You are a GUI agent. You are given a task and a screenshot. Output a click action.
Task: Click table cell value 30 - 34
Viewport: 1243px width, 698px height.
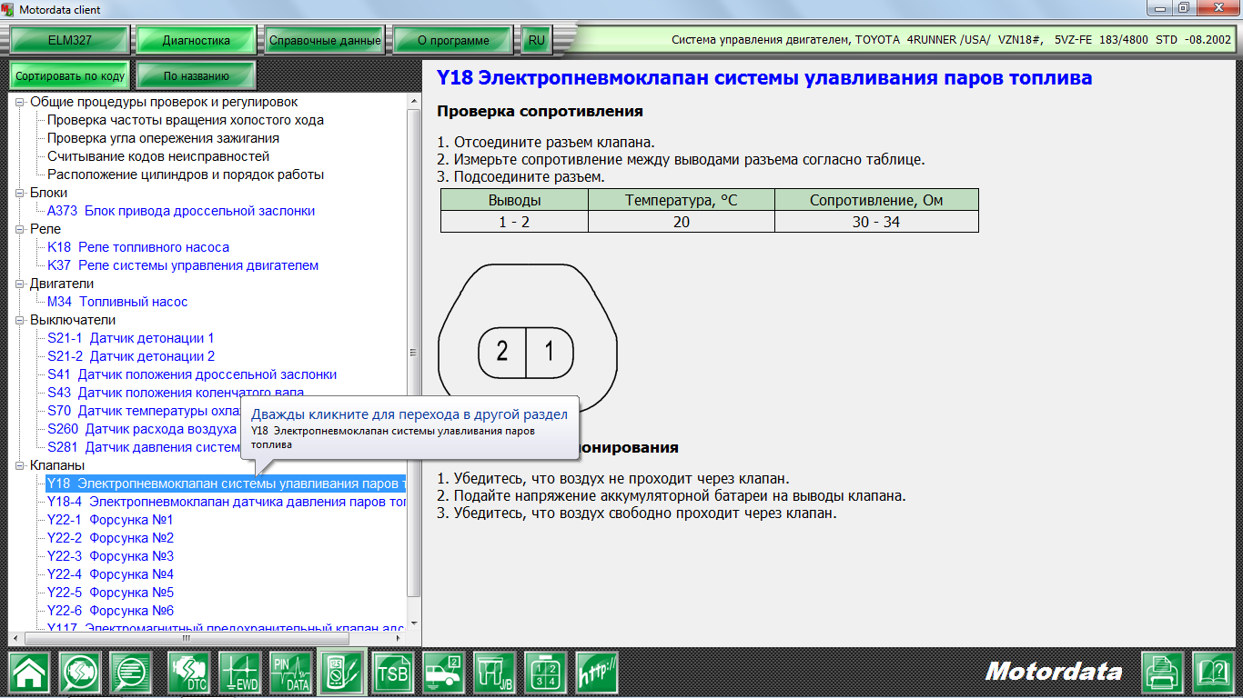point(876,222)
